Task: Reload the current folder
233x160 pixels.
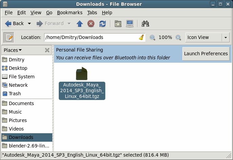Action: 103,24
